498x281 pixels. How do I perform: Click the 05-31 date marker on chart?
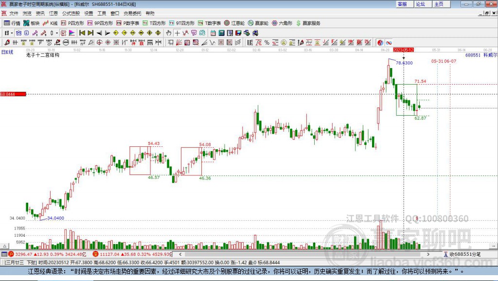pyautogui.click(x=437, y=61)
